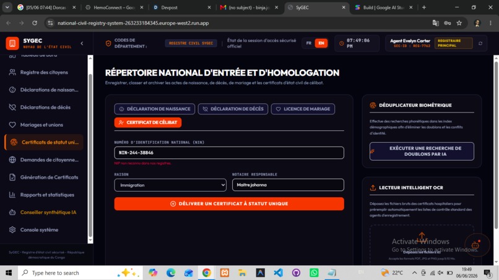The width and height of the screenshot is (499, 280).
Task: Click the clock icon beside the time
Action: click(x=342, y=43)
